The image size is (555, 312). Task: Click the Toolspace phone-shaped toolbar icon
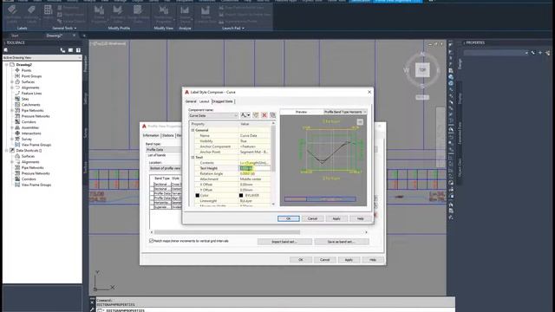[62, 50]
